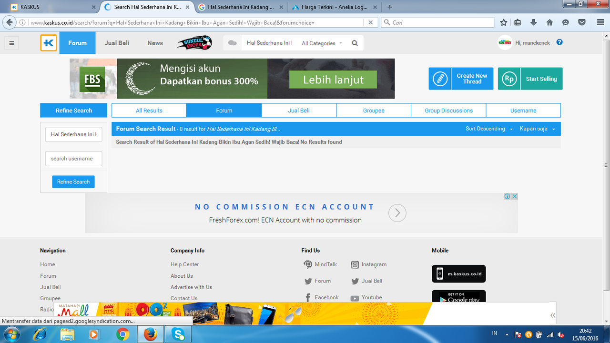Open the Firefox hamburger menu
610x343 pixels.
click(x=600, y=22)
